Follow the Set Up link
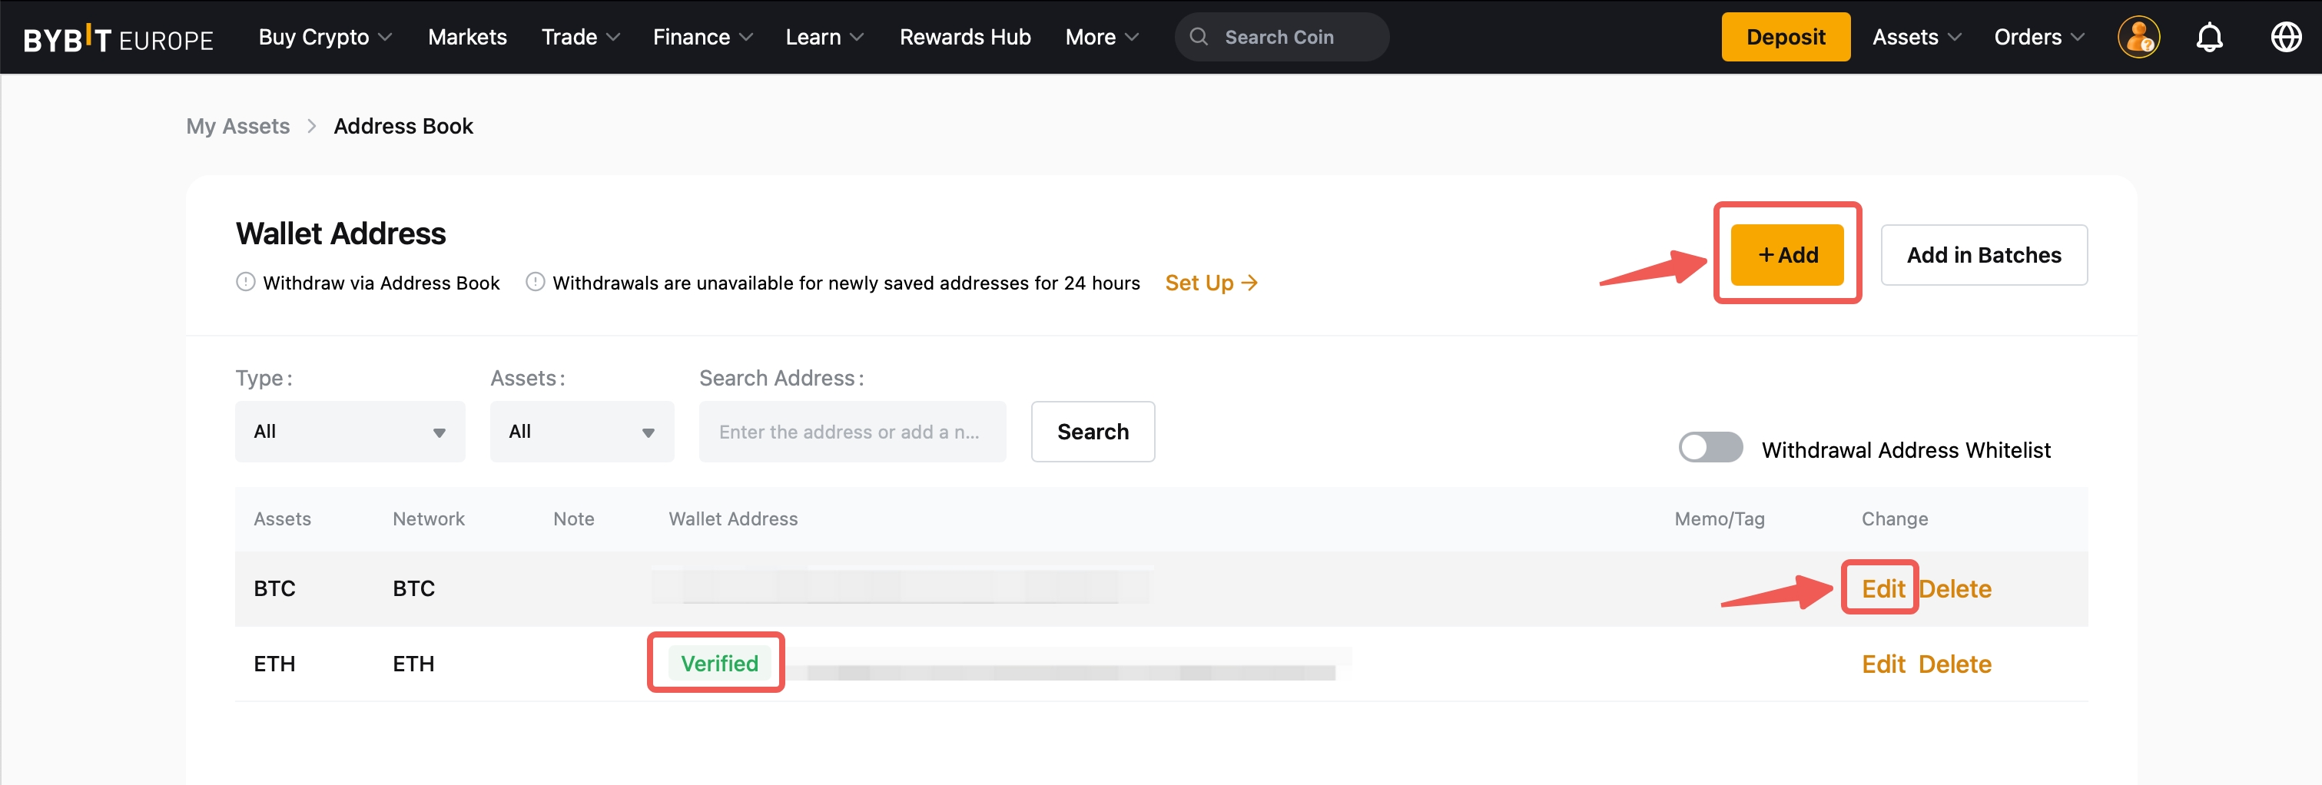Screen dimensions: 2322x785 click(x=1211, y=283)
